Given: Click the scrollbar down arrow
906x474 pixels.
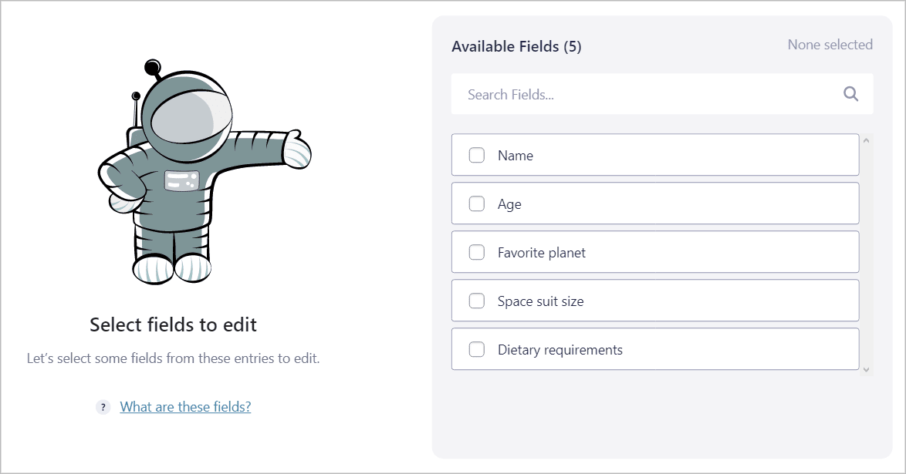Looking at the screenshot, I should [866, 369].
